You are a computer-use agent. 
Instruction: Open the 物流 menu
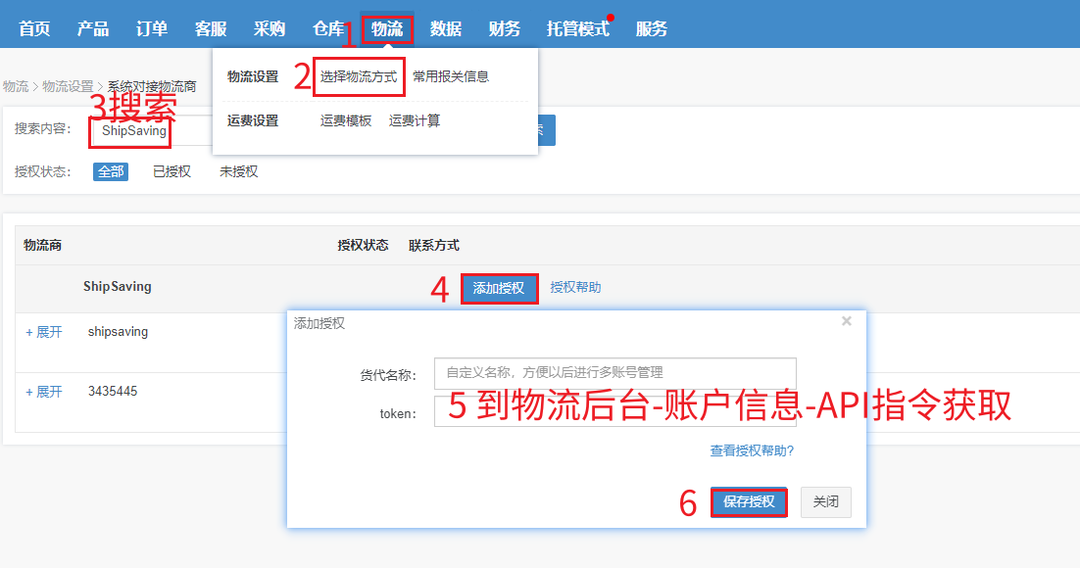point(387,29)
